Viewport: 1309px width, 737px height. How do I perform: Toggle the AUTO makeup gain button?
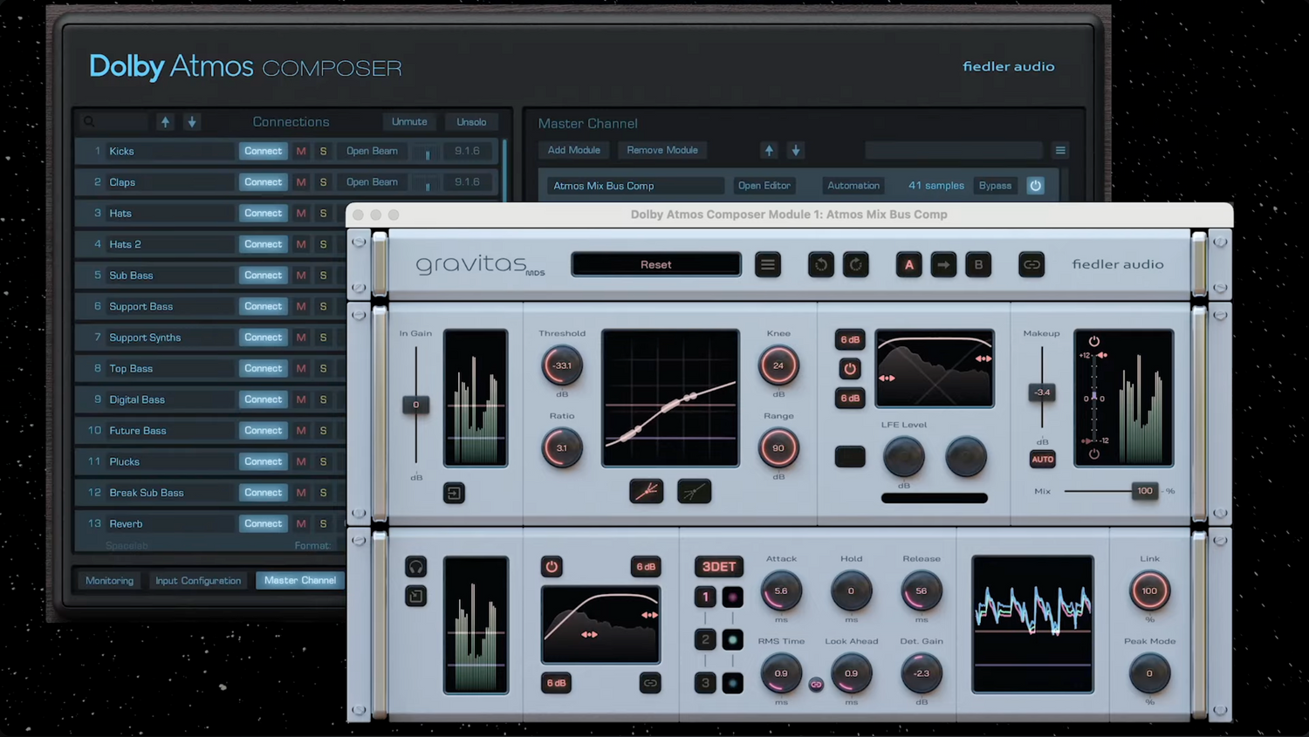[1042, 460]
